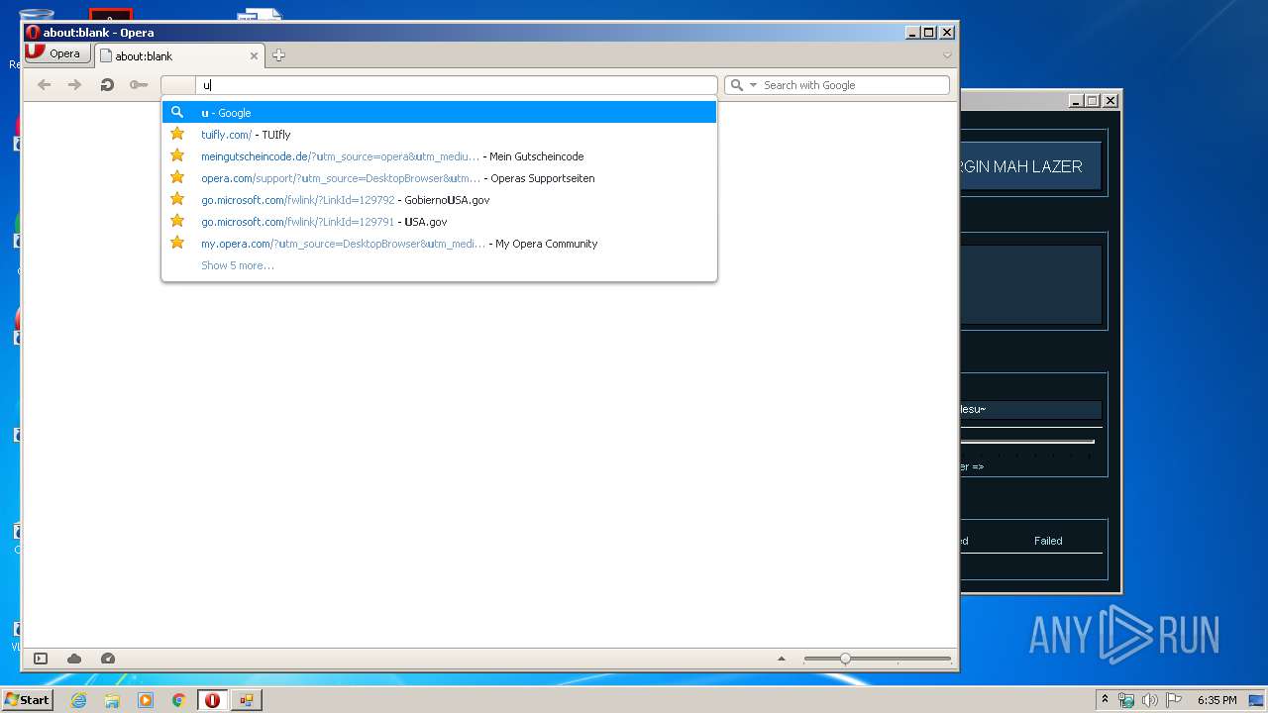Viewport: 1268px width, 713px height.
Task: Click the MAH LAZER button in the window behind Opera
Action: pyautogui.click(x=1030, y=166)
